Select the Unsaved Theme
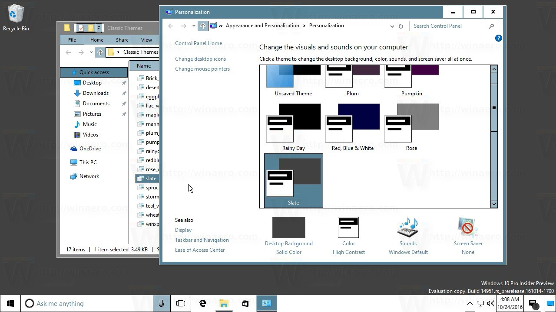 pyautogui.click(x=294, y=81)
